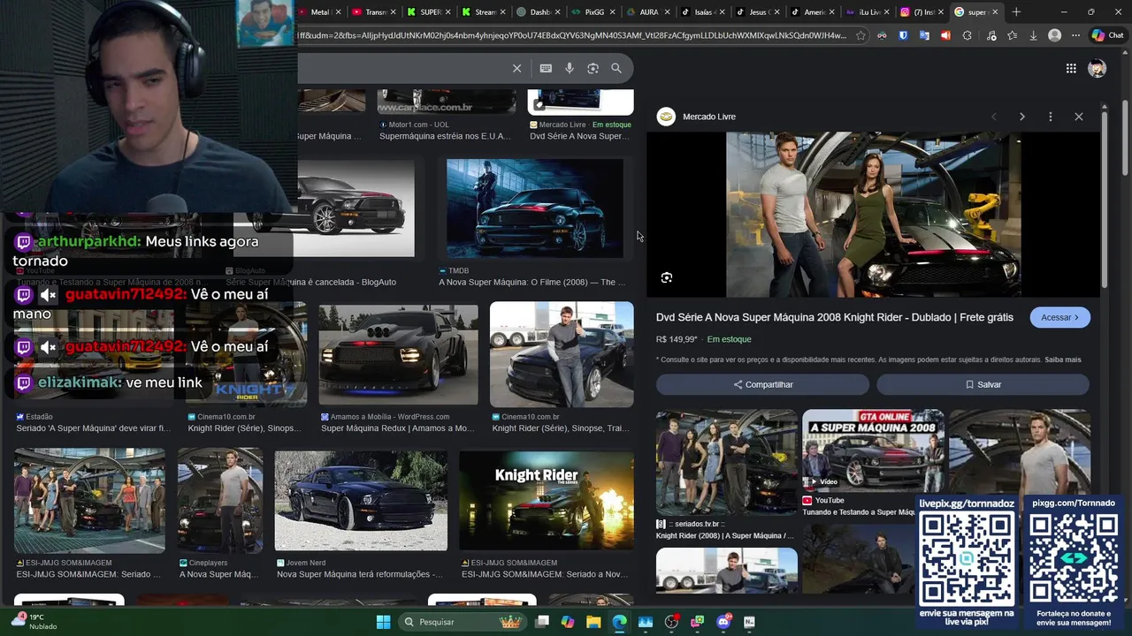Open the browser Downloads icon
1132x636 pixels.
tap(1033, 35)
